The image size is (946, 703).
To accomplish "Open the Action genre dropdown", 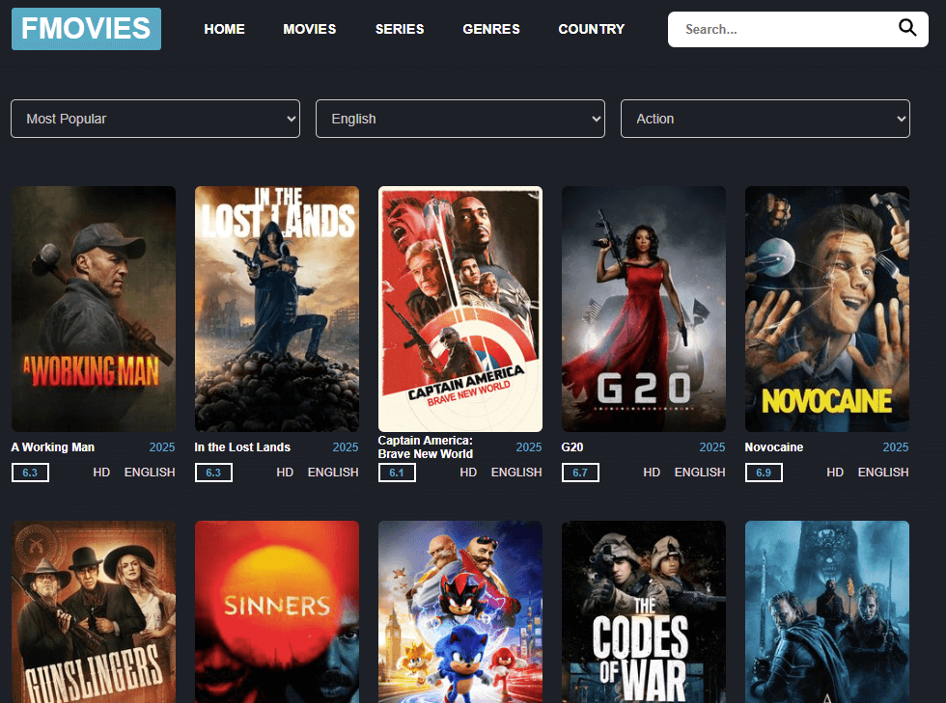I will point(765,119).
